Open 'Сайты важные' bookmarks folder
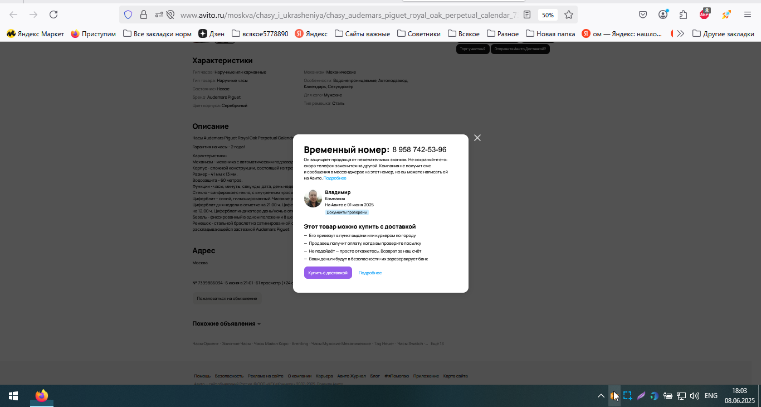Screen dimensions: 761x407 363,34
